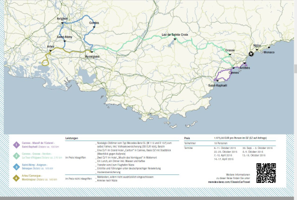Click the blue route 3 diamond marker

pos(16,167)
